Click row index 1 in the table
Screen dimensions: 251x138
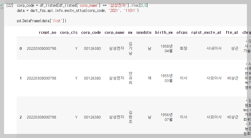21,78
